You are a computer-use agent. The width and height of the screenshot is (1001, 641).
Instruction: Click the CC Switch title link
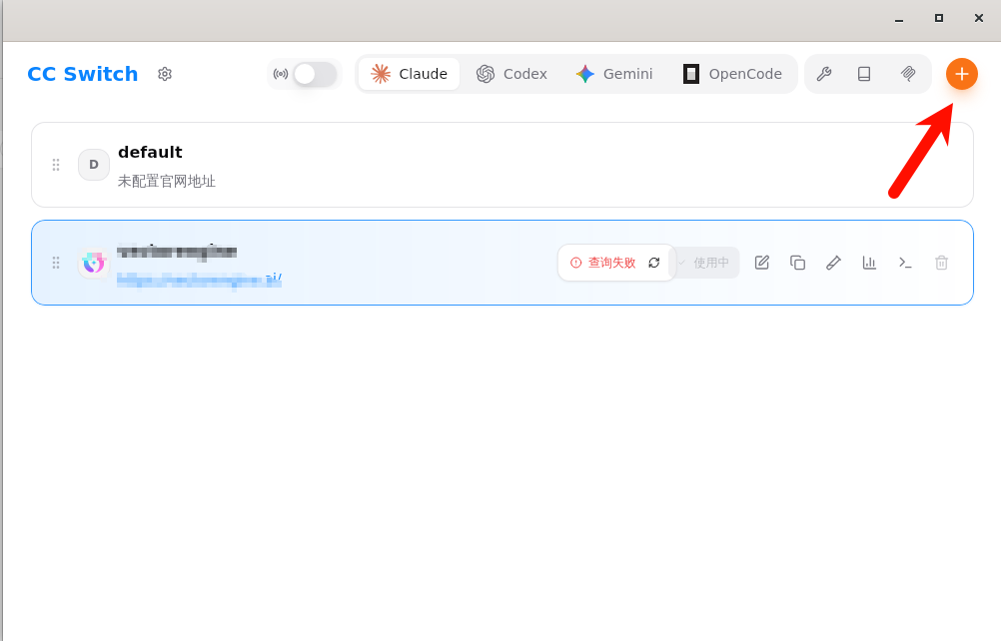point(83,74)
